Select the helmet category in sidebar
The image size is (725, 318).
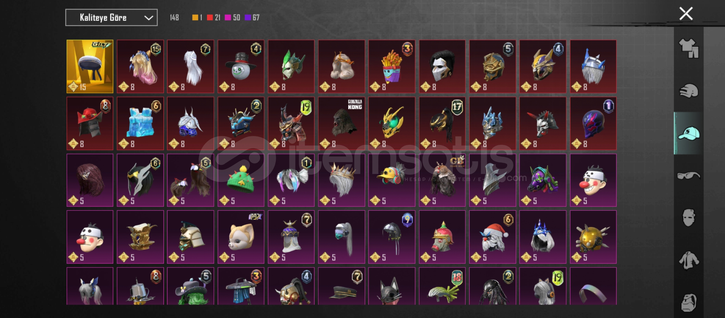(x=689, y=91)
